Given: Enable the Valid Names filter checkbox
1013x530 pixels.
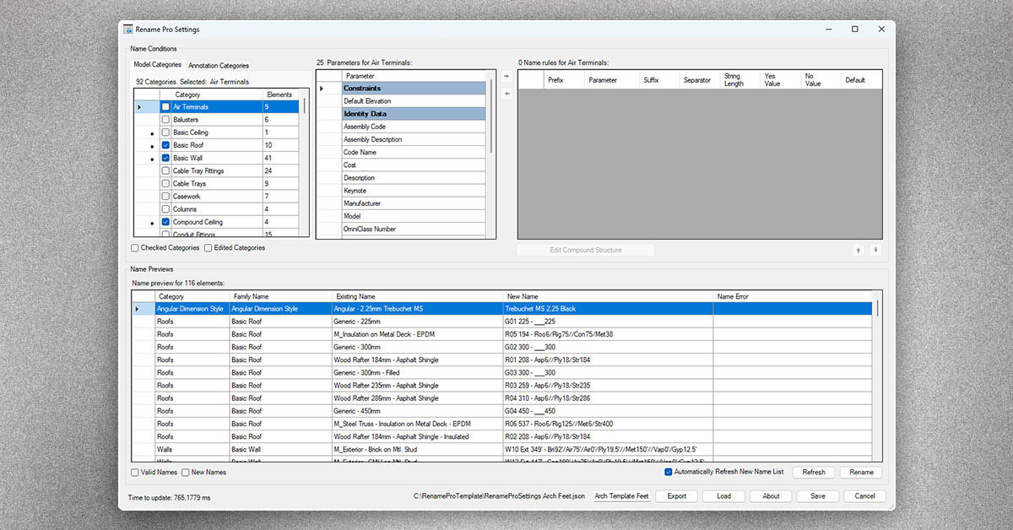Looking at the screenshot, I should [x=135, y=473].
